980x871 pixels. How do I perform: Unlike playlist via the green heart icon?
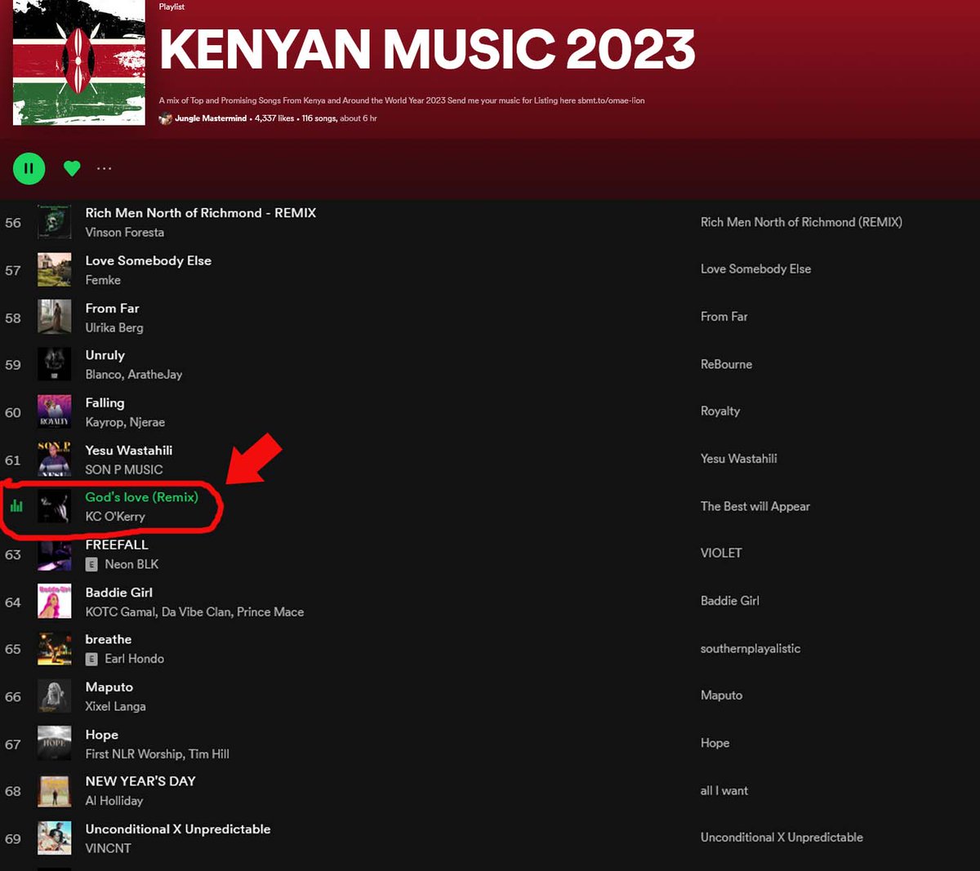pos(72,168)
